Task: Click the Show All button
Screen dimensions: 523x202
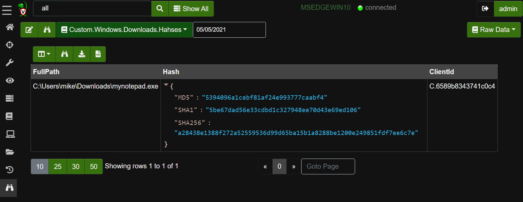Action: [x=191, y=9]
